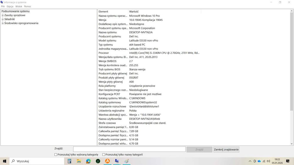Select the '10.0.19045 Kompilacja 19045' value
The width and height of the screenshot is (294, 165).
pyautogui.click(x=146, y=20)
